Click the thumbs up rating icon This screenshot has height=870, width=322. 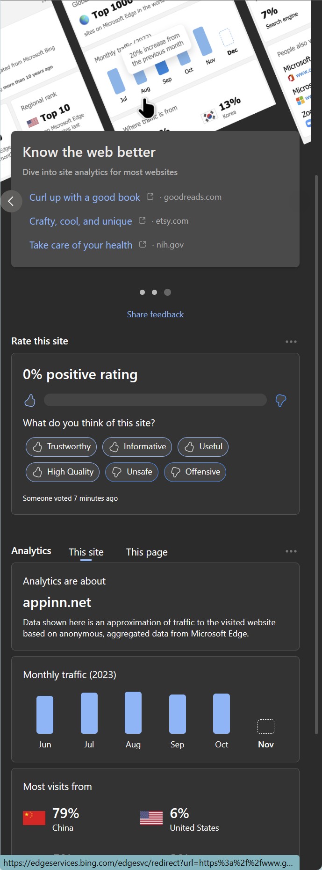point(30,400)
